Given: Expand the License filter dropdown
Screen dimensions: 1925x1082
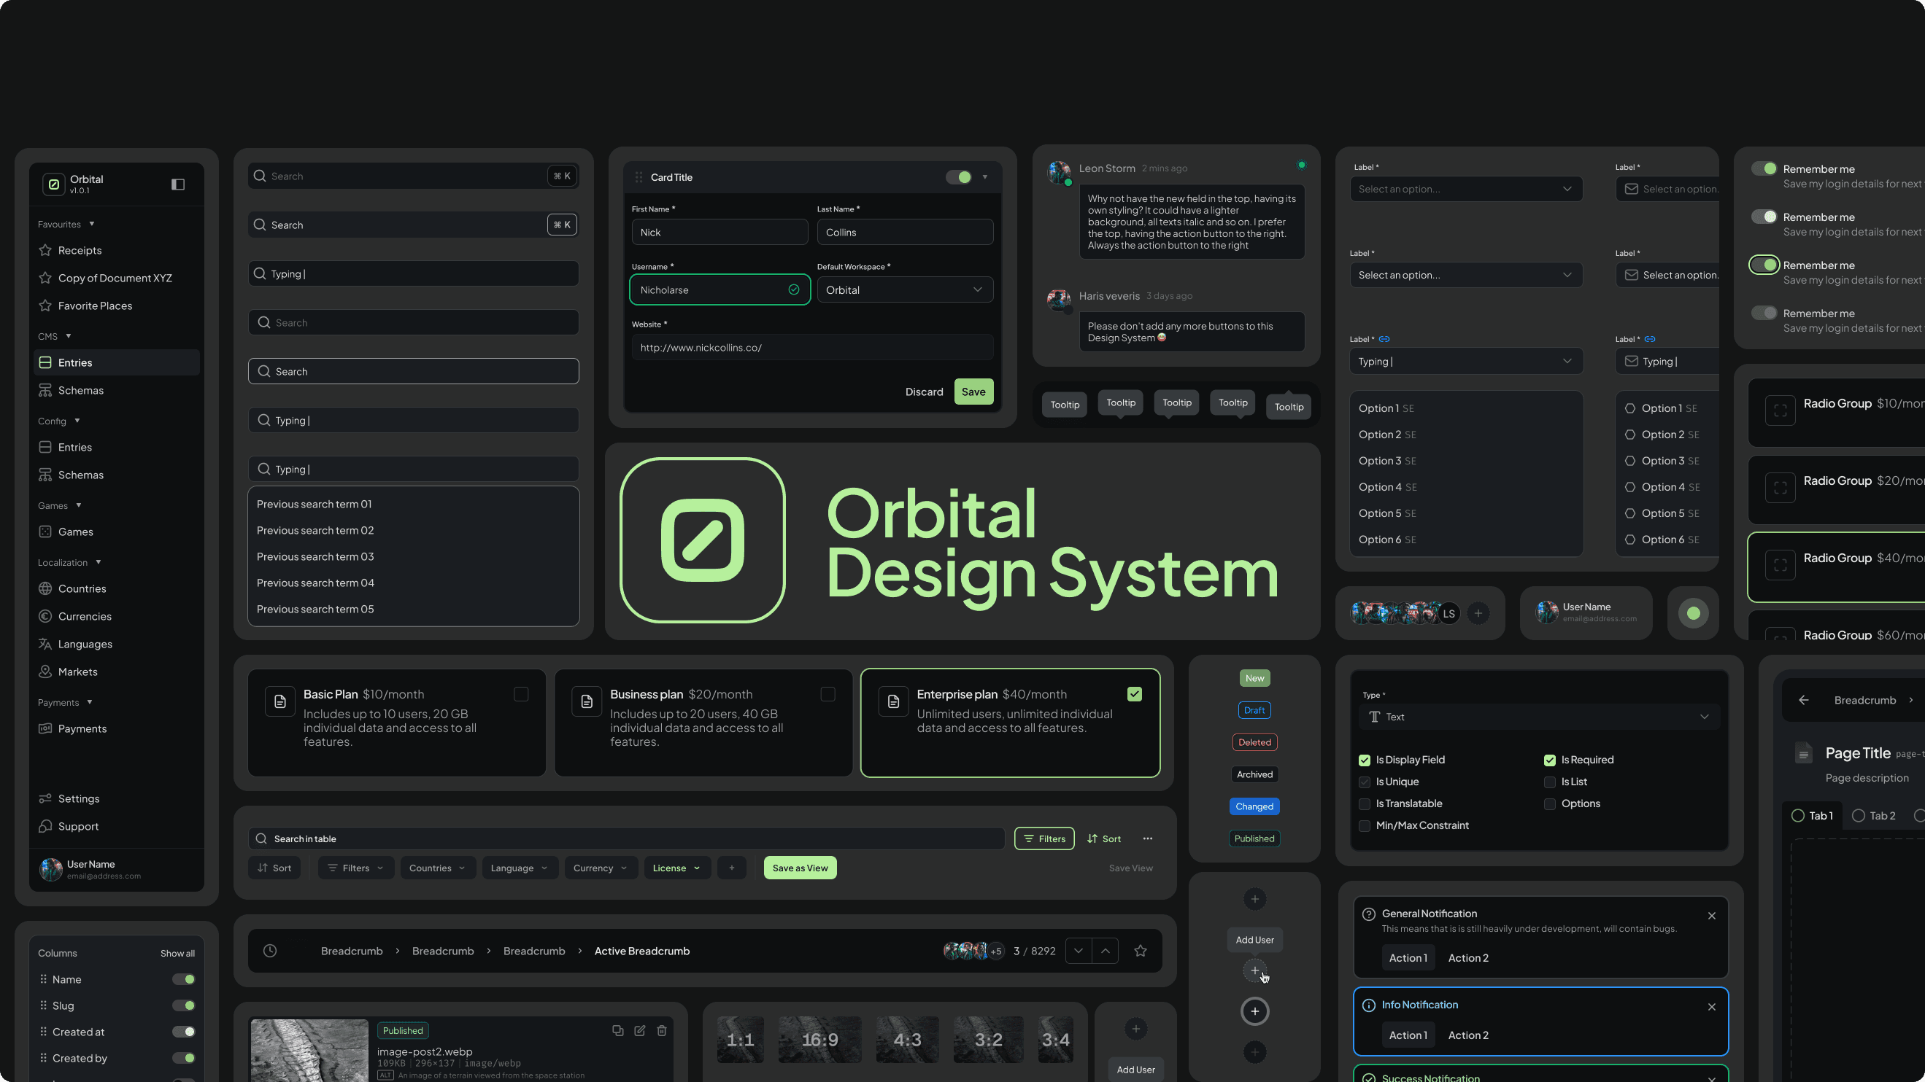Looking at the screenshot, I should click(x=676, y=868).
